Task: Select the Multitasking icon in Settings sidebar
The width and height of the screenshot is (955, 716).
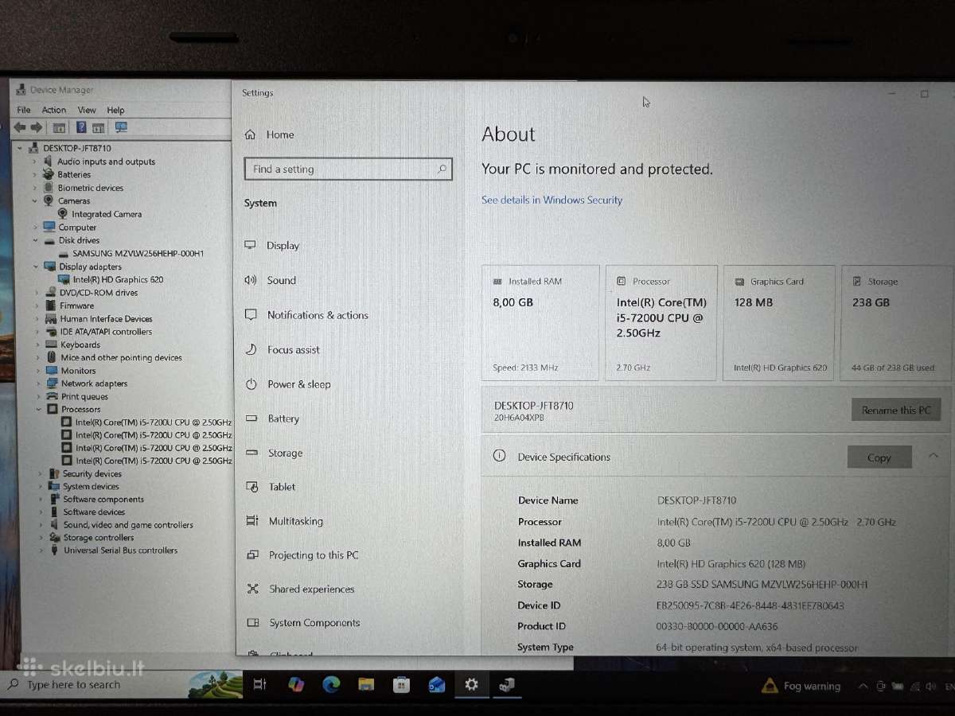Action: [252, 521]
